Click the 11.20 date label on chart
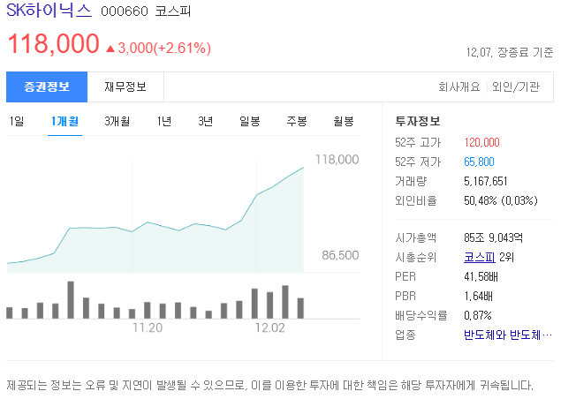The image size is (576, 399). [148, 327]
